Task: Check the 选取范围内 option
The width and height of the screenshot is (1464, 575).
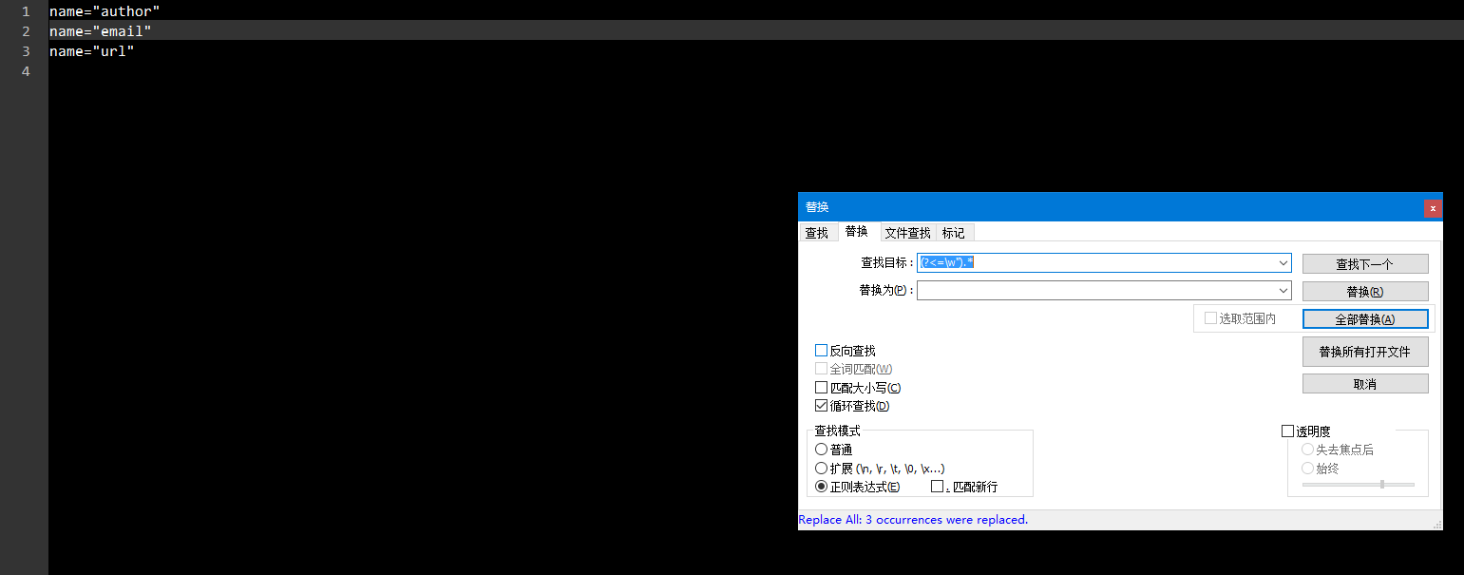Action: 1211,318
